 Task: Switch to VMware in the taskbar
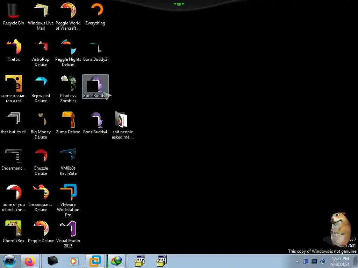[x=95, y=261]
